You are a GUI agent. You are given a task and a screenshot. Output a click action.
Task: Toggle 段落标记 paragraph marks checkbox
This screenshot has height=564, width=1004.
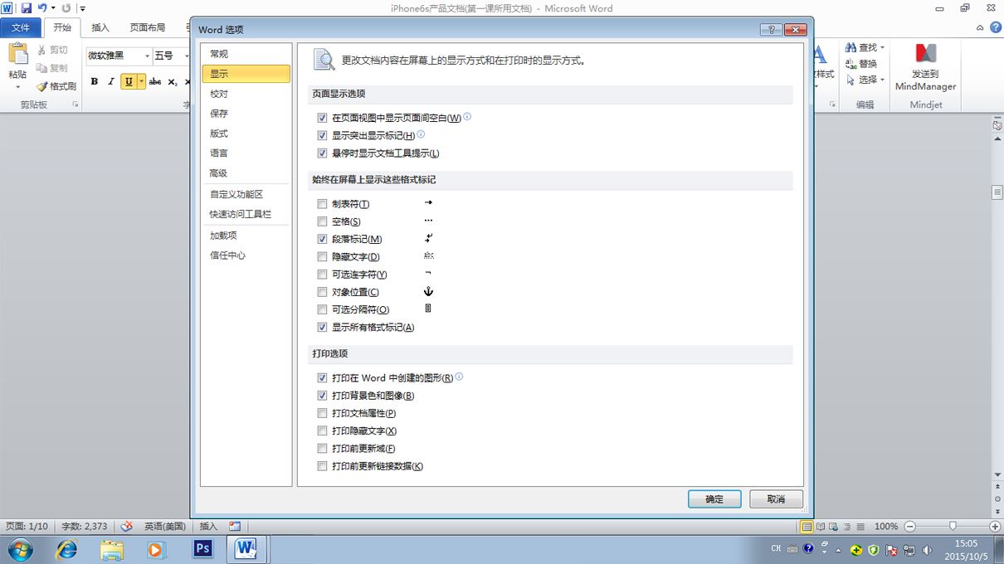click(x=323, y=239)
